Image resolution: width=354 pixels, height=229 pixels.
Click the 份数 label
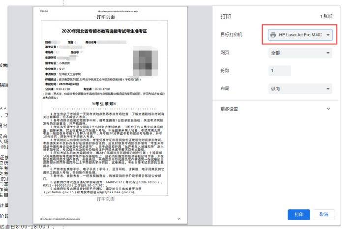tap(225, 70)
